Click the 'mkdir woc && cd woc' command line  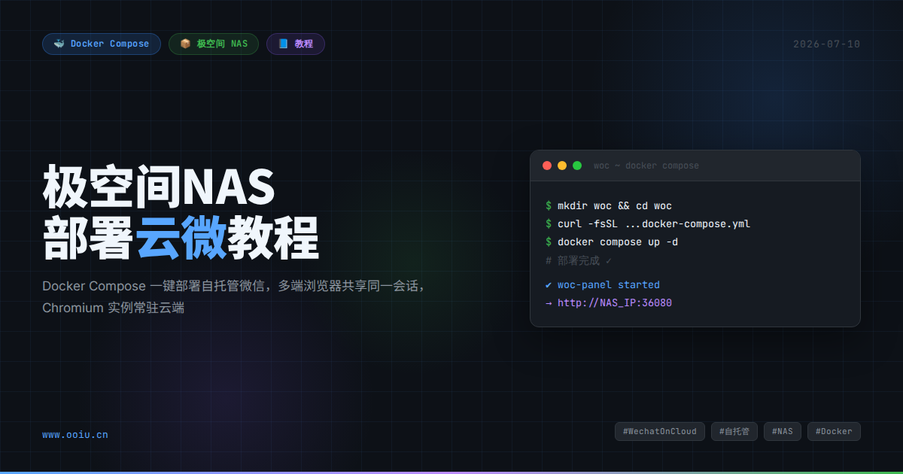[x=609, y=206]
